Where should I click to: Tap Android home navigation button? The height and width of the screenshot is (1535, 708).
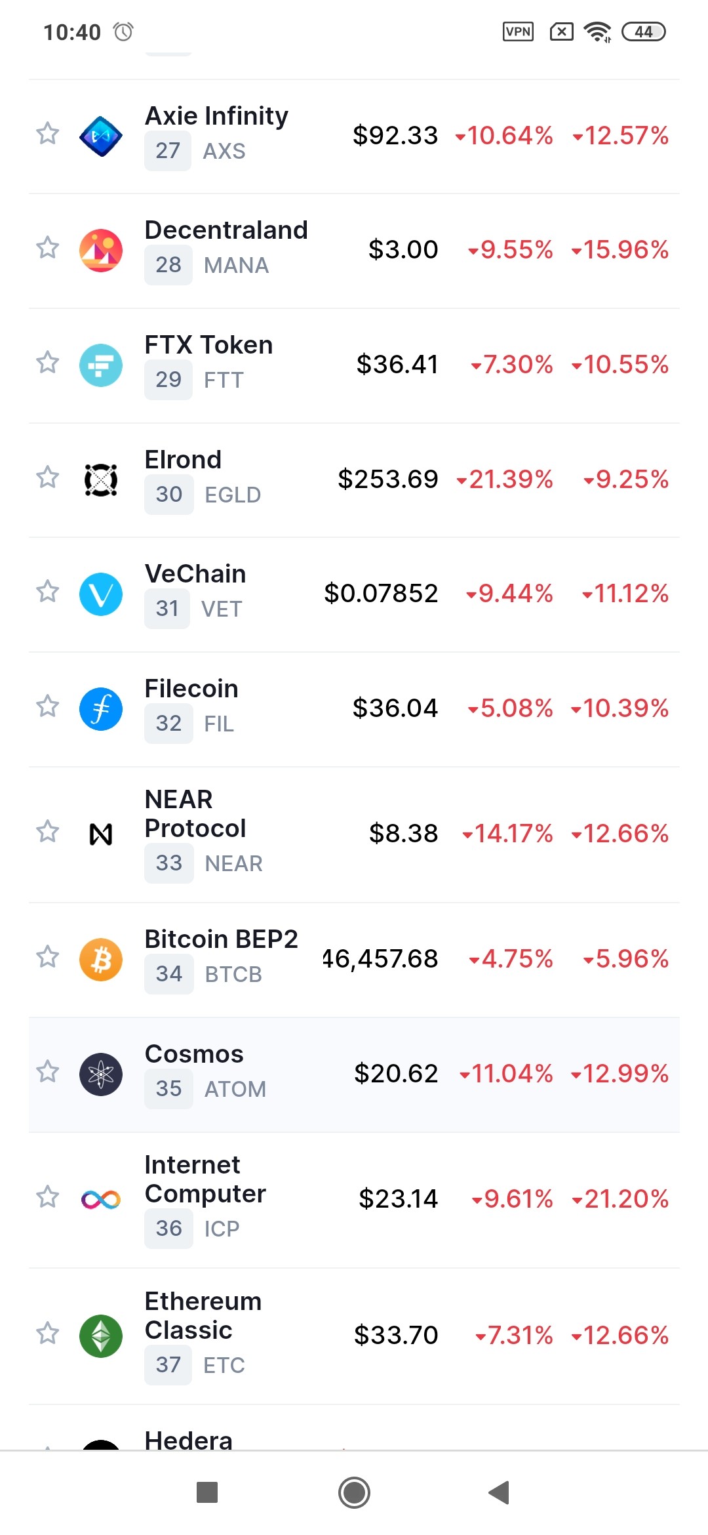[354, 1492]
